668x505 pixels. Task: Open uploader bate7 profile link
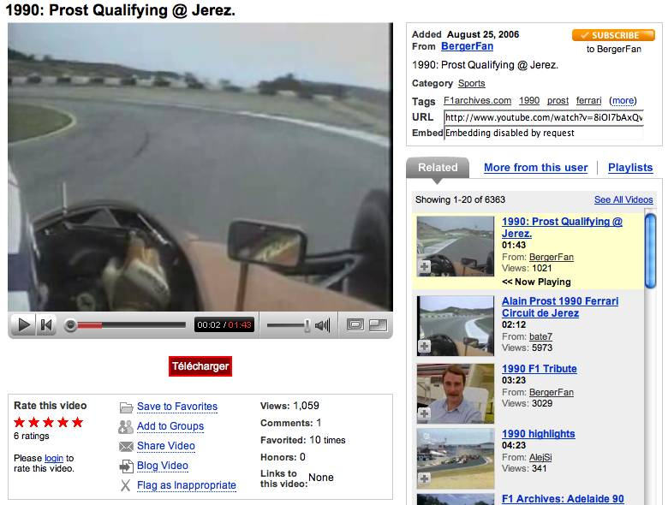540,336
